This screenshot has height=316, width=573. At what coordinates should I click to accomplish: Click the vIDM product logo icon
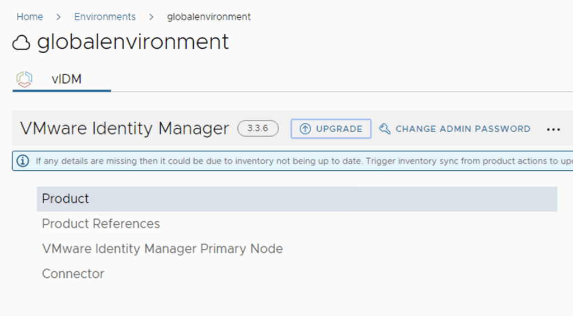click(25, 80)
